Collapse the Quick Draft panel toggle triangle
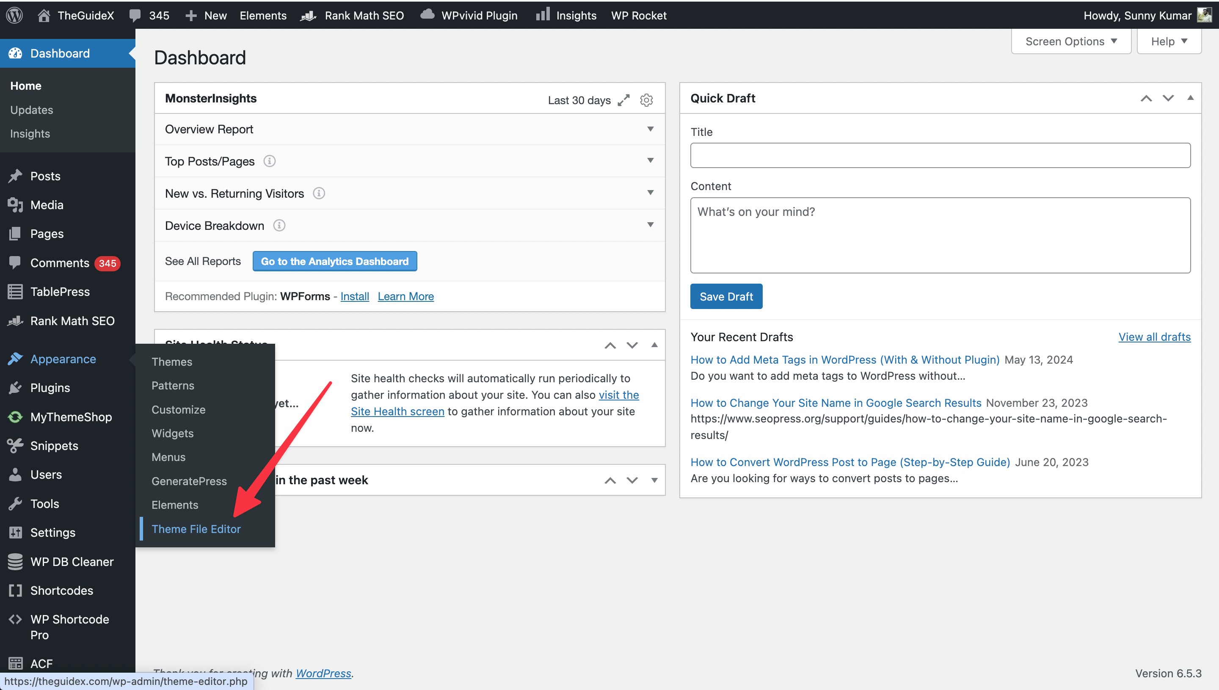Screen dimensions: 1219x690 1190,98
